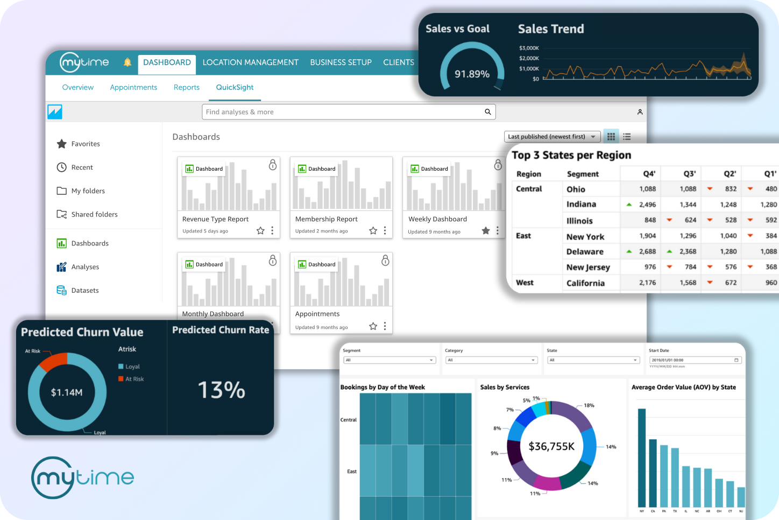The image size is (779, 520).
Task: Click the QuickSight logo icon
Action: point(55,111)
